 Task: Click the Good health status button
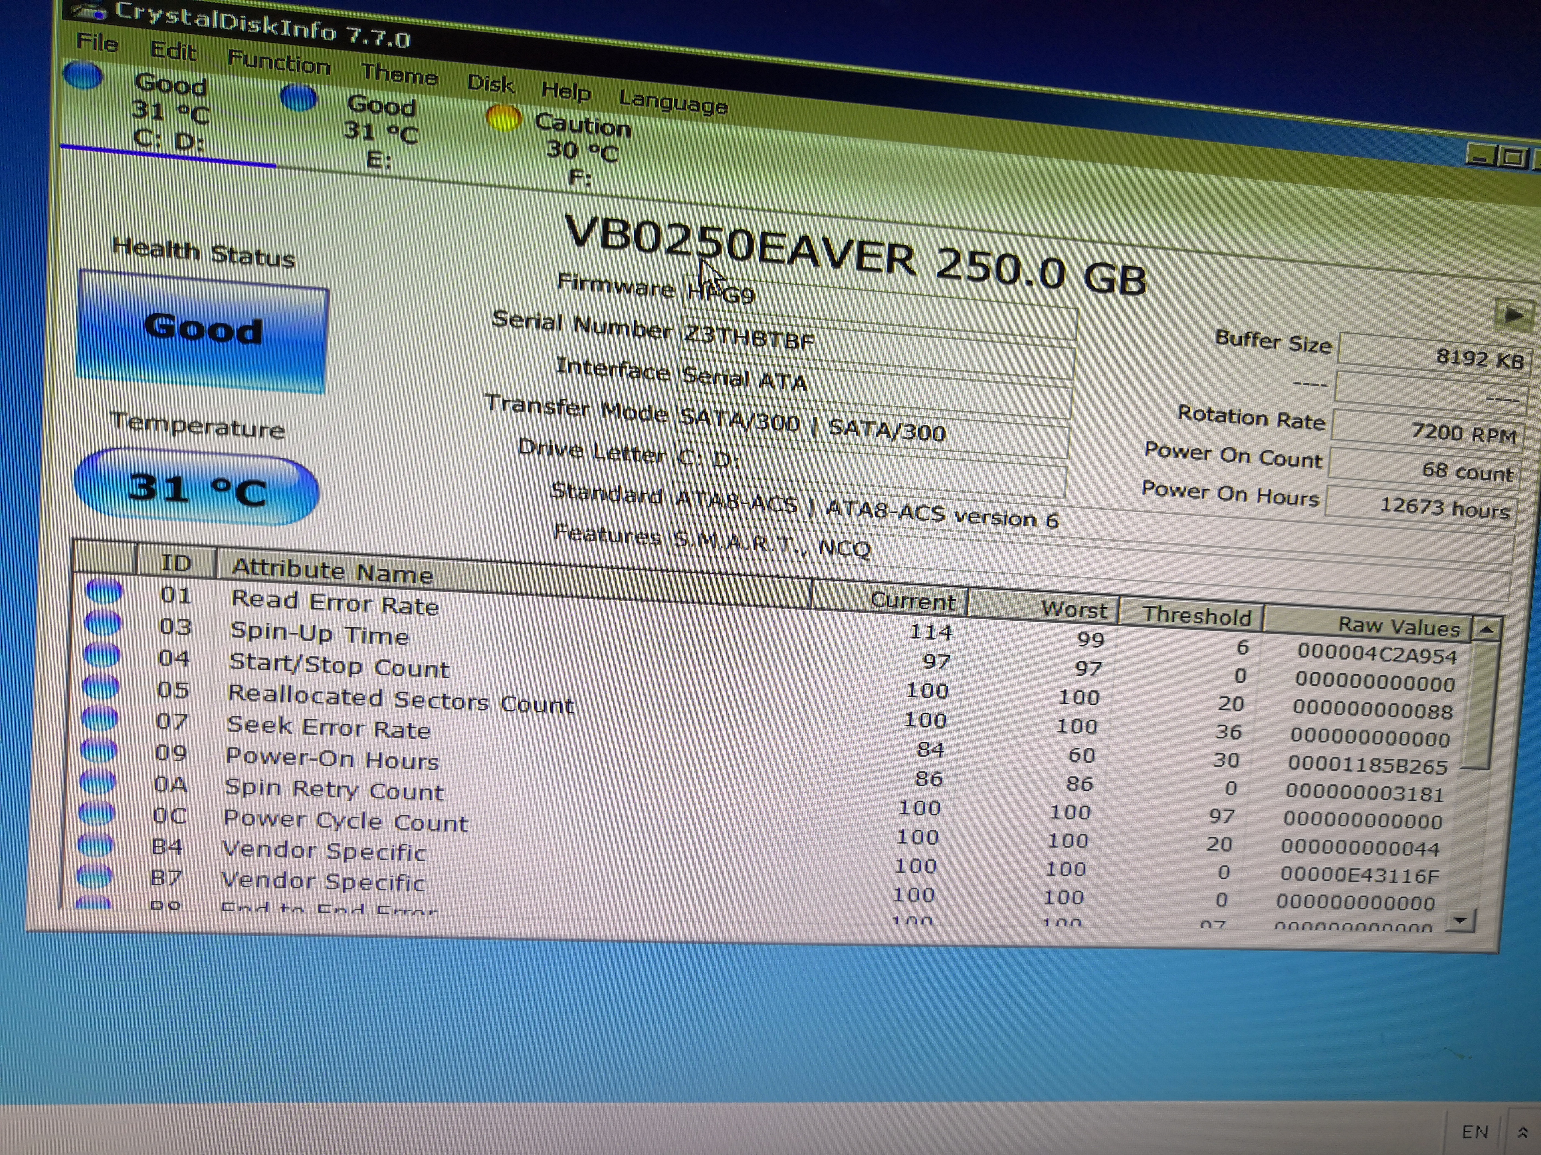[x=202, y=331]
